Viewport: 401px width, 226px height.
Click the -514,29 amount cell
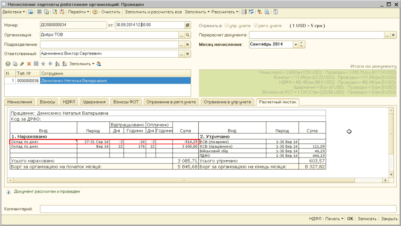click(185, 141)
